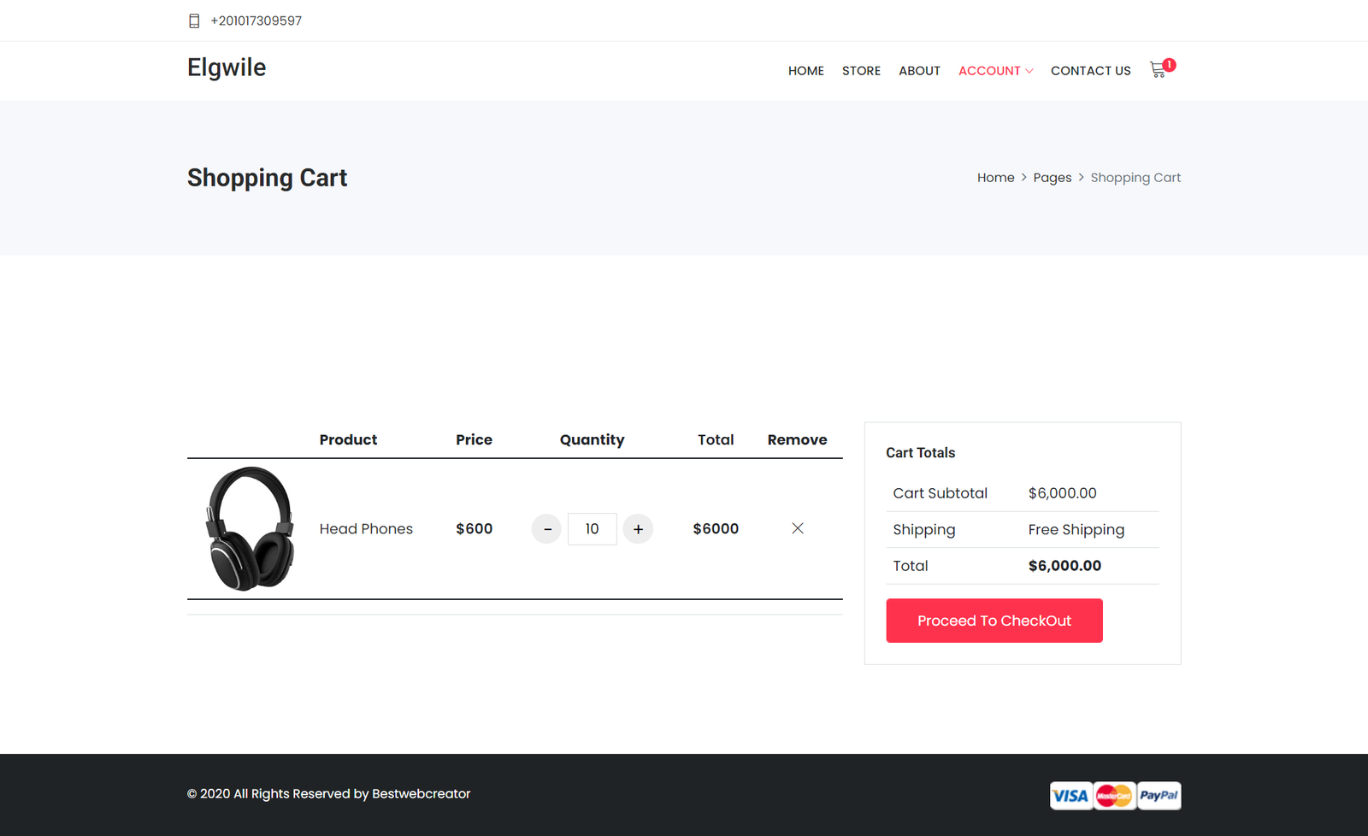
Task: Increase quantity with the plus button
Action: pos(638,529)
